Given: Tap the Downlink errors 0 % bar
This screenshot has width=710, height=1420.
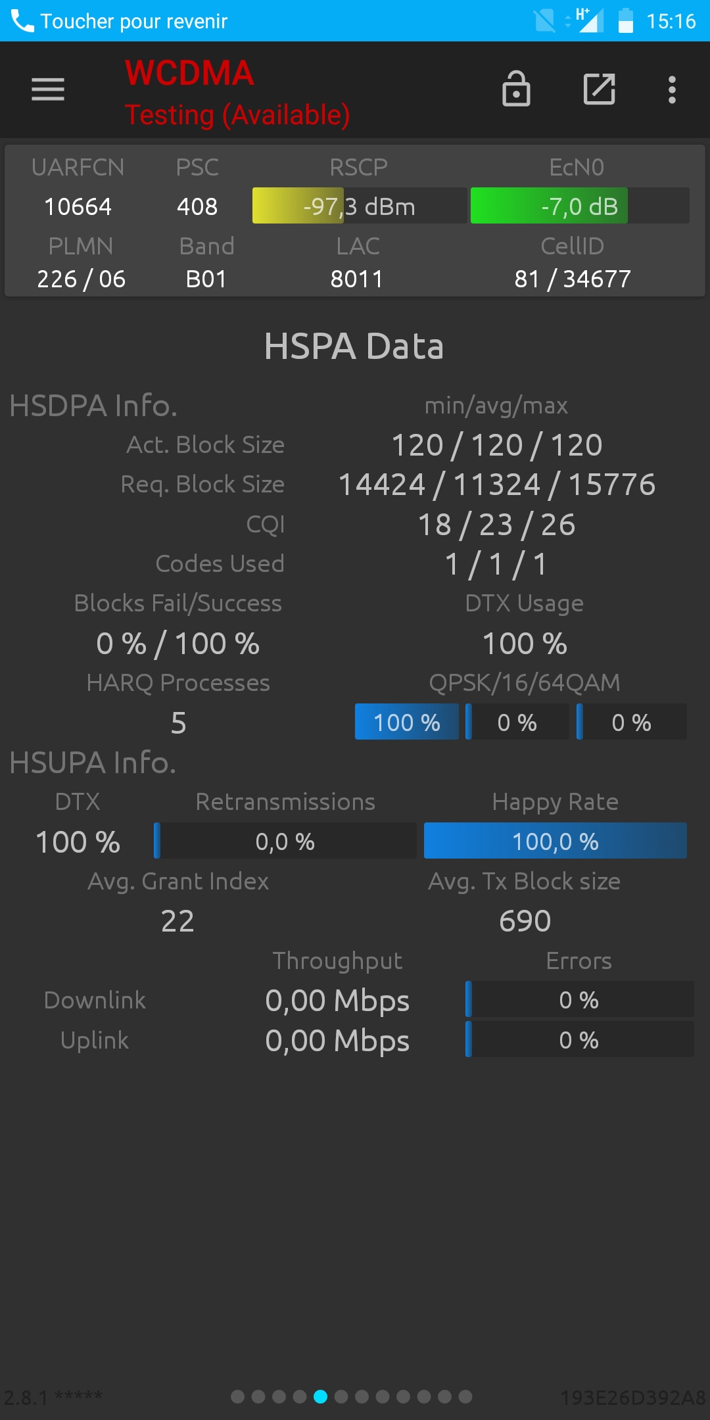Looking at the screenshot, I should 580,999.
